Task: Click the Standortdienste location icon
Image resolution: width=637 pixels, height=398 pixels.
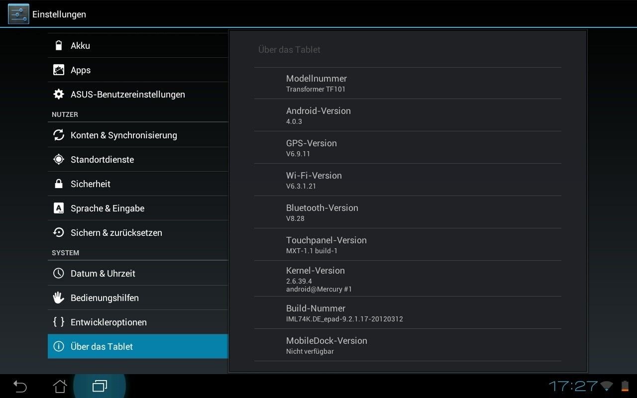Action: coord(59,159)
